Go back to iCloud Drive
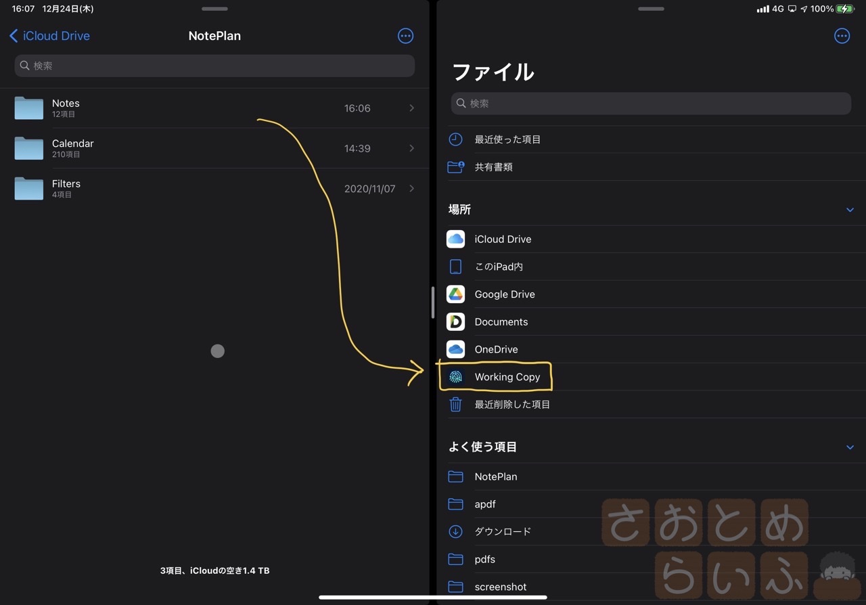 [49, 36]
